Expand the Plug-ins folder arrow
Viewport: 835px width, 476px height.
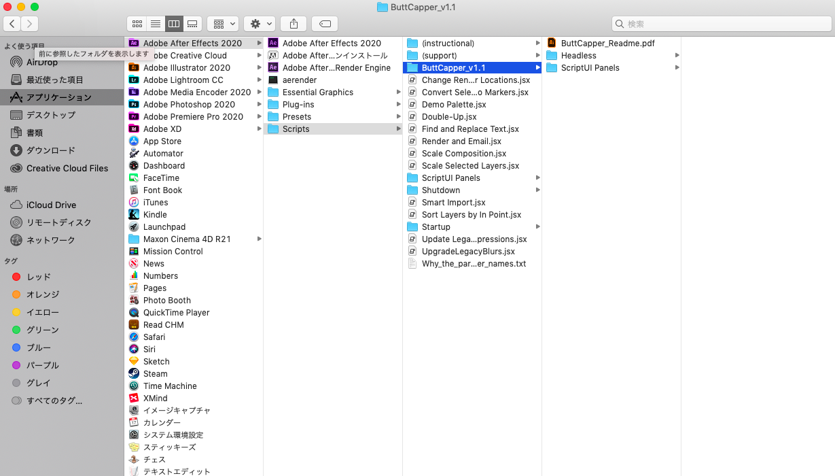click(399, 105)
